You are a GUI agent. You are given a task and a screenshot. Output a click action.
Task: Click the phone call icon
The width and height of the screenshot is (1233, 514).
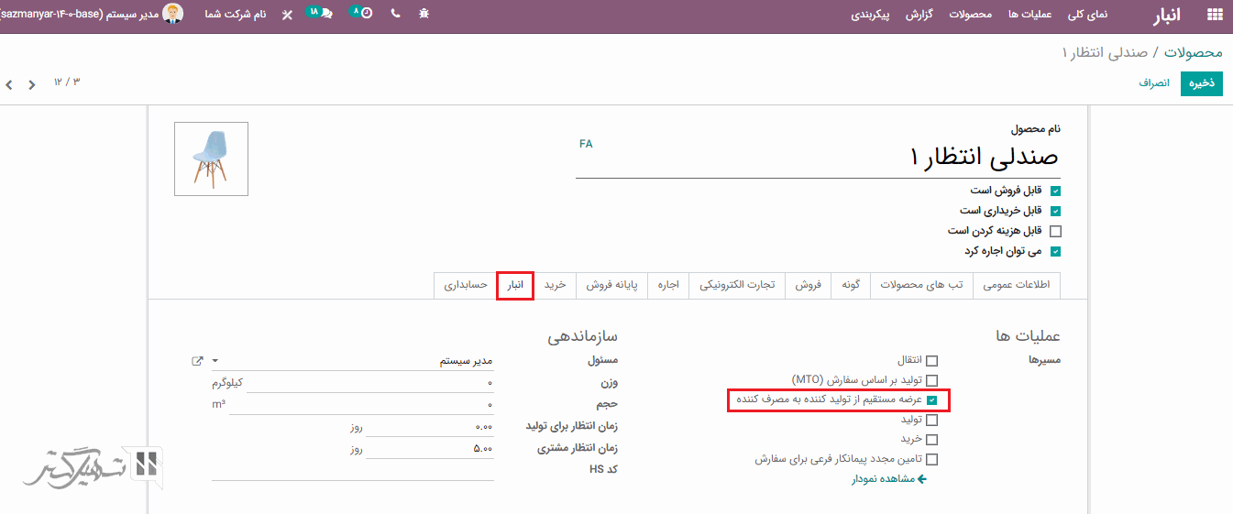(395, 14)
